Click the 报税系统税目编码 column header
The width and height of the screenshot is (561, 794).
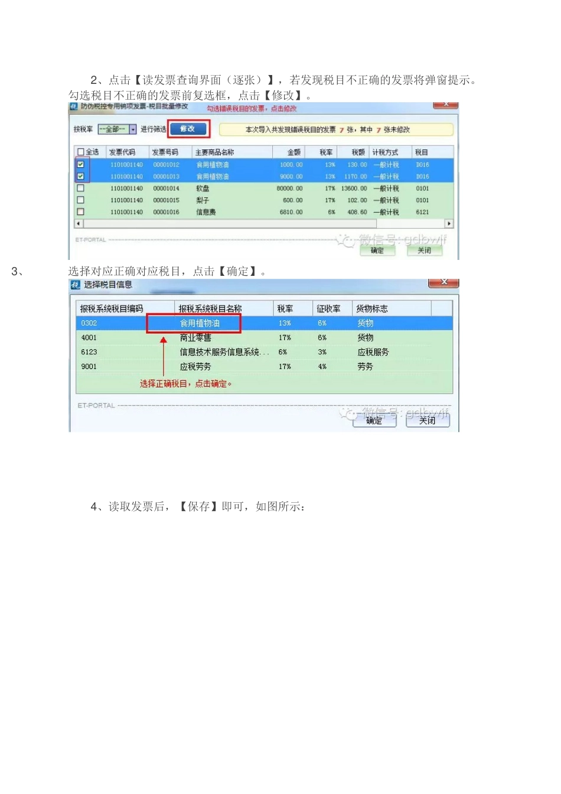[x=125, y=308]
